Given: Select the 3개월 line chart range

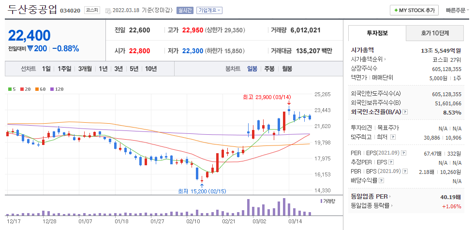Looking at the screenshot, I should (x=85, y=69).
